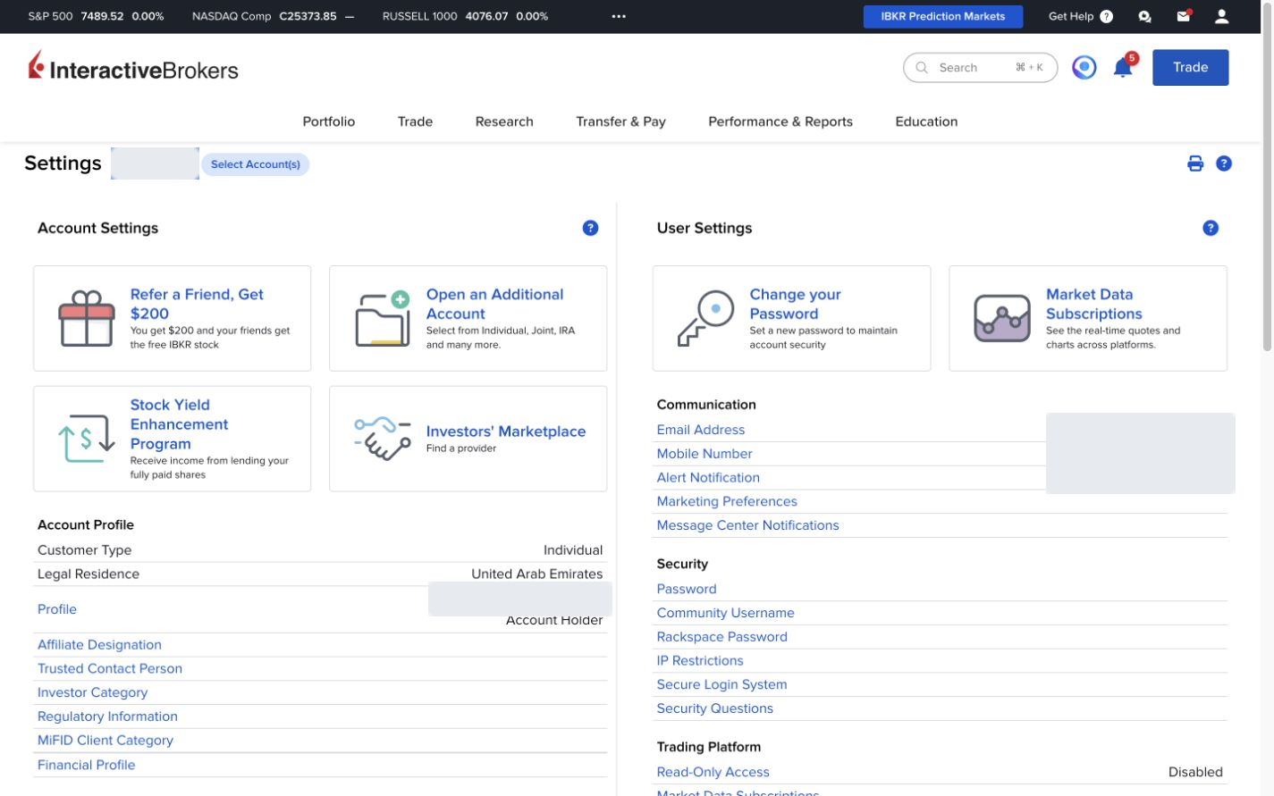Image resolution: width=1274 pixels, height=796 pixels.
Task: Open Market Data Subscriptions card link
Action: [1094, 304]
